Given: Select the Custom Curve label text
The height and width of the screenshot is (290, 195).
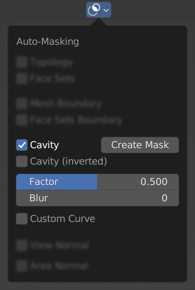Looking at the screenshot, I should [63, 219].
